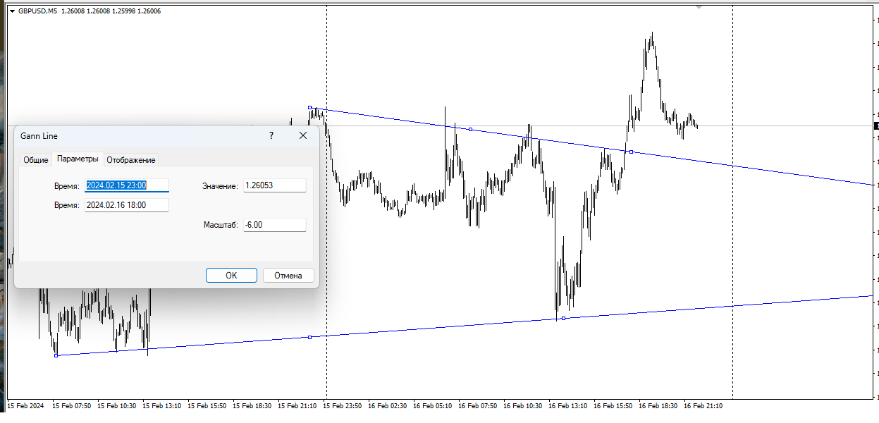Click the 15 Feb 21:10 time label
879x423 pixels.
pyautogui.click(x=297, y=406)
